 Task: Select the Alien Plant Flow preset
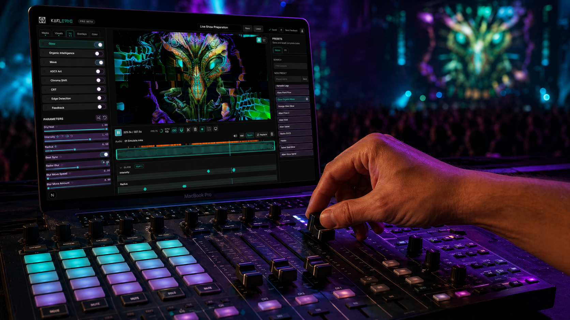coord(292,92)
